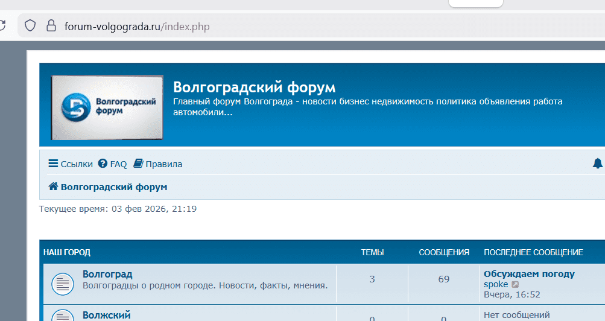Click the Правила book icon
This screenshot has width=605, height=321.
[x=138, y=164]
